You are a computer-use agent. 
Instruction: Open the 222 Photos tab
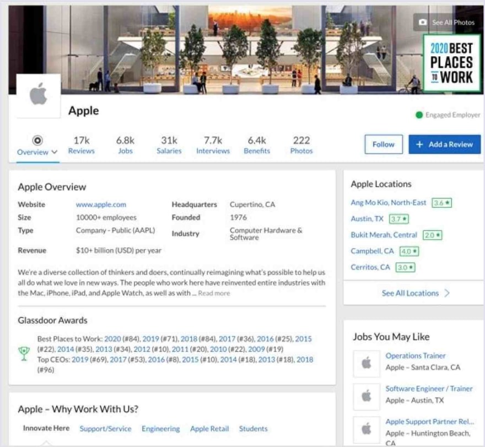pyautogui.click(x=301, y=145)
